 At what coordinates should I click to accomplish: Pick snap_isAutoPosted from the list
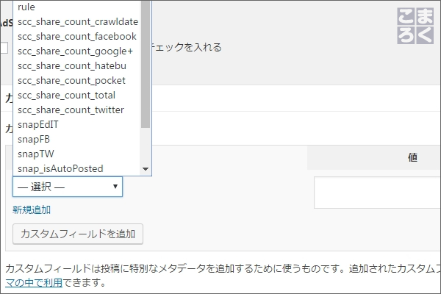coord(76,168)
